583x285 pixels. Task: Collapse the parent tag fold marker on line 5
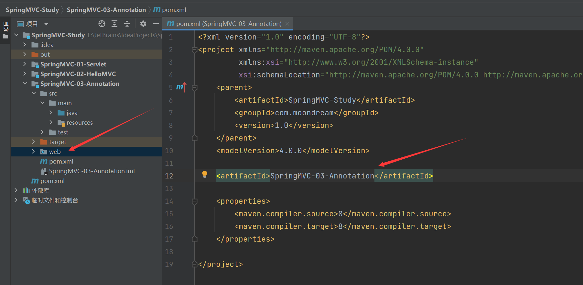point(195,87)
